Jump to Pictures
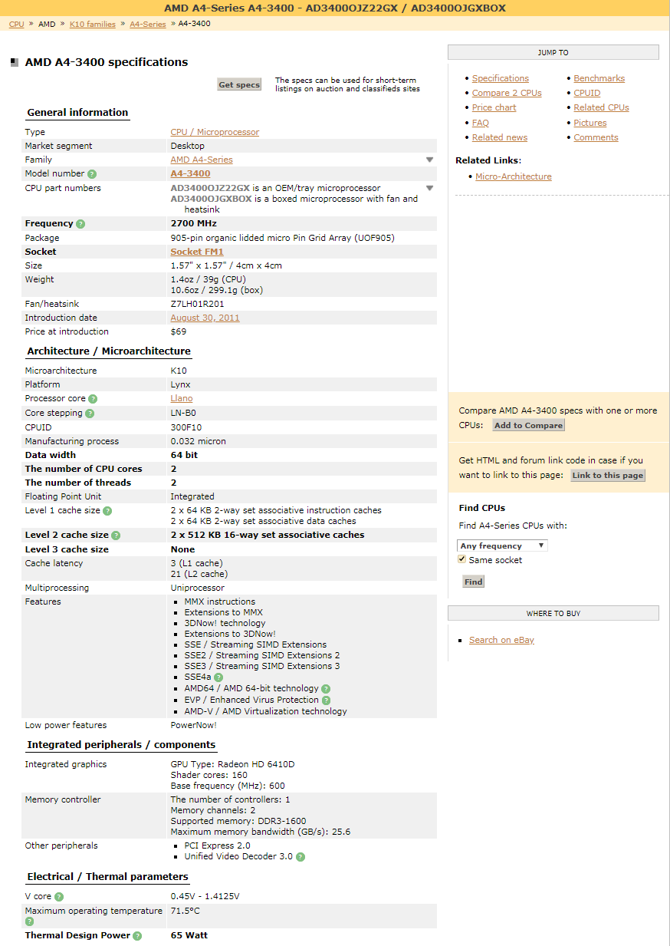This screenshot has height=946, width=670. pos(590,123)
